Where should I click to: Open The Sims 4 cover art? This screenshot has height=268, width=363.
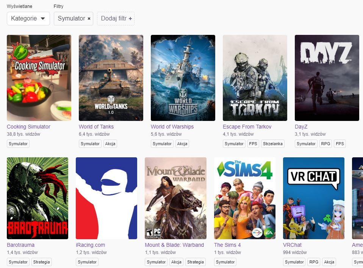pos(245,198)
